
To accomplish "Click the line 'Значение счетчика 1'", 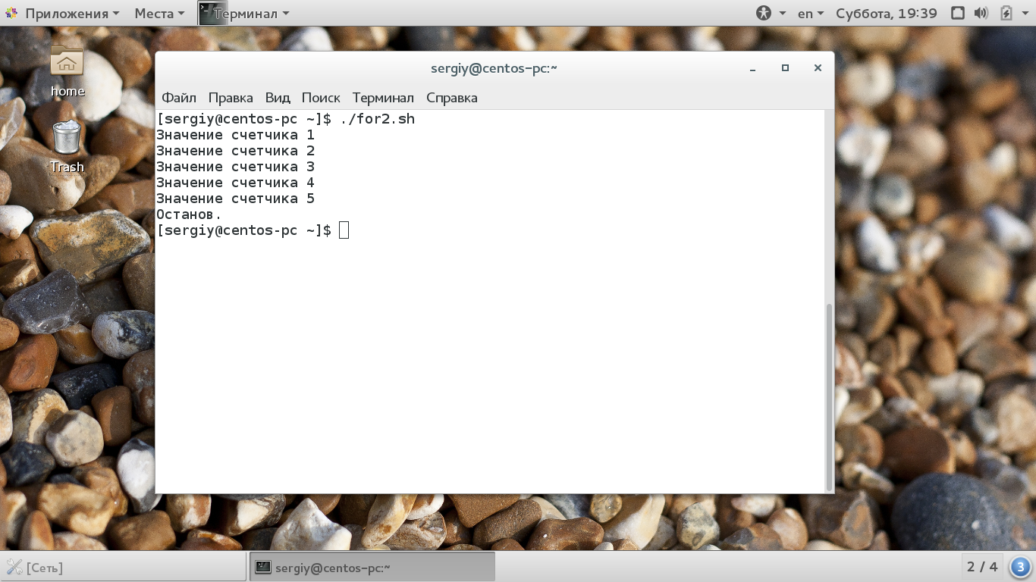I will (x=235, y=135).
